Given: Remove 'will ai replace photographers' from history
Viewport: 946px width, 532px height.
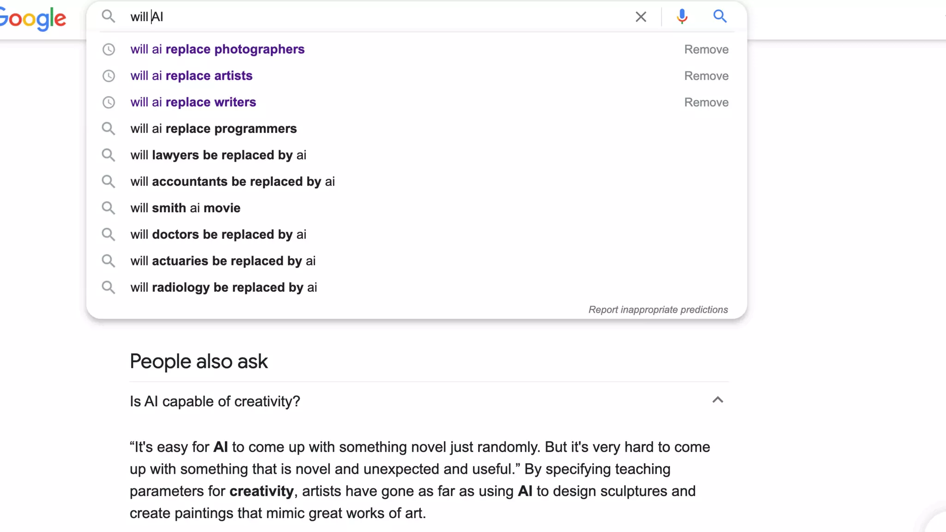Looking at the screenshot, I should [706, 49].
